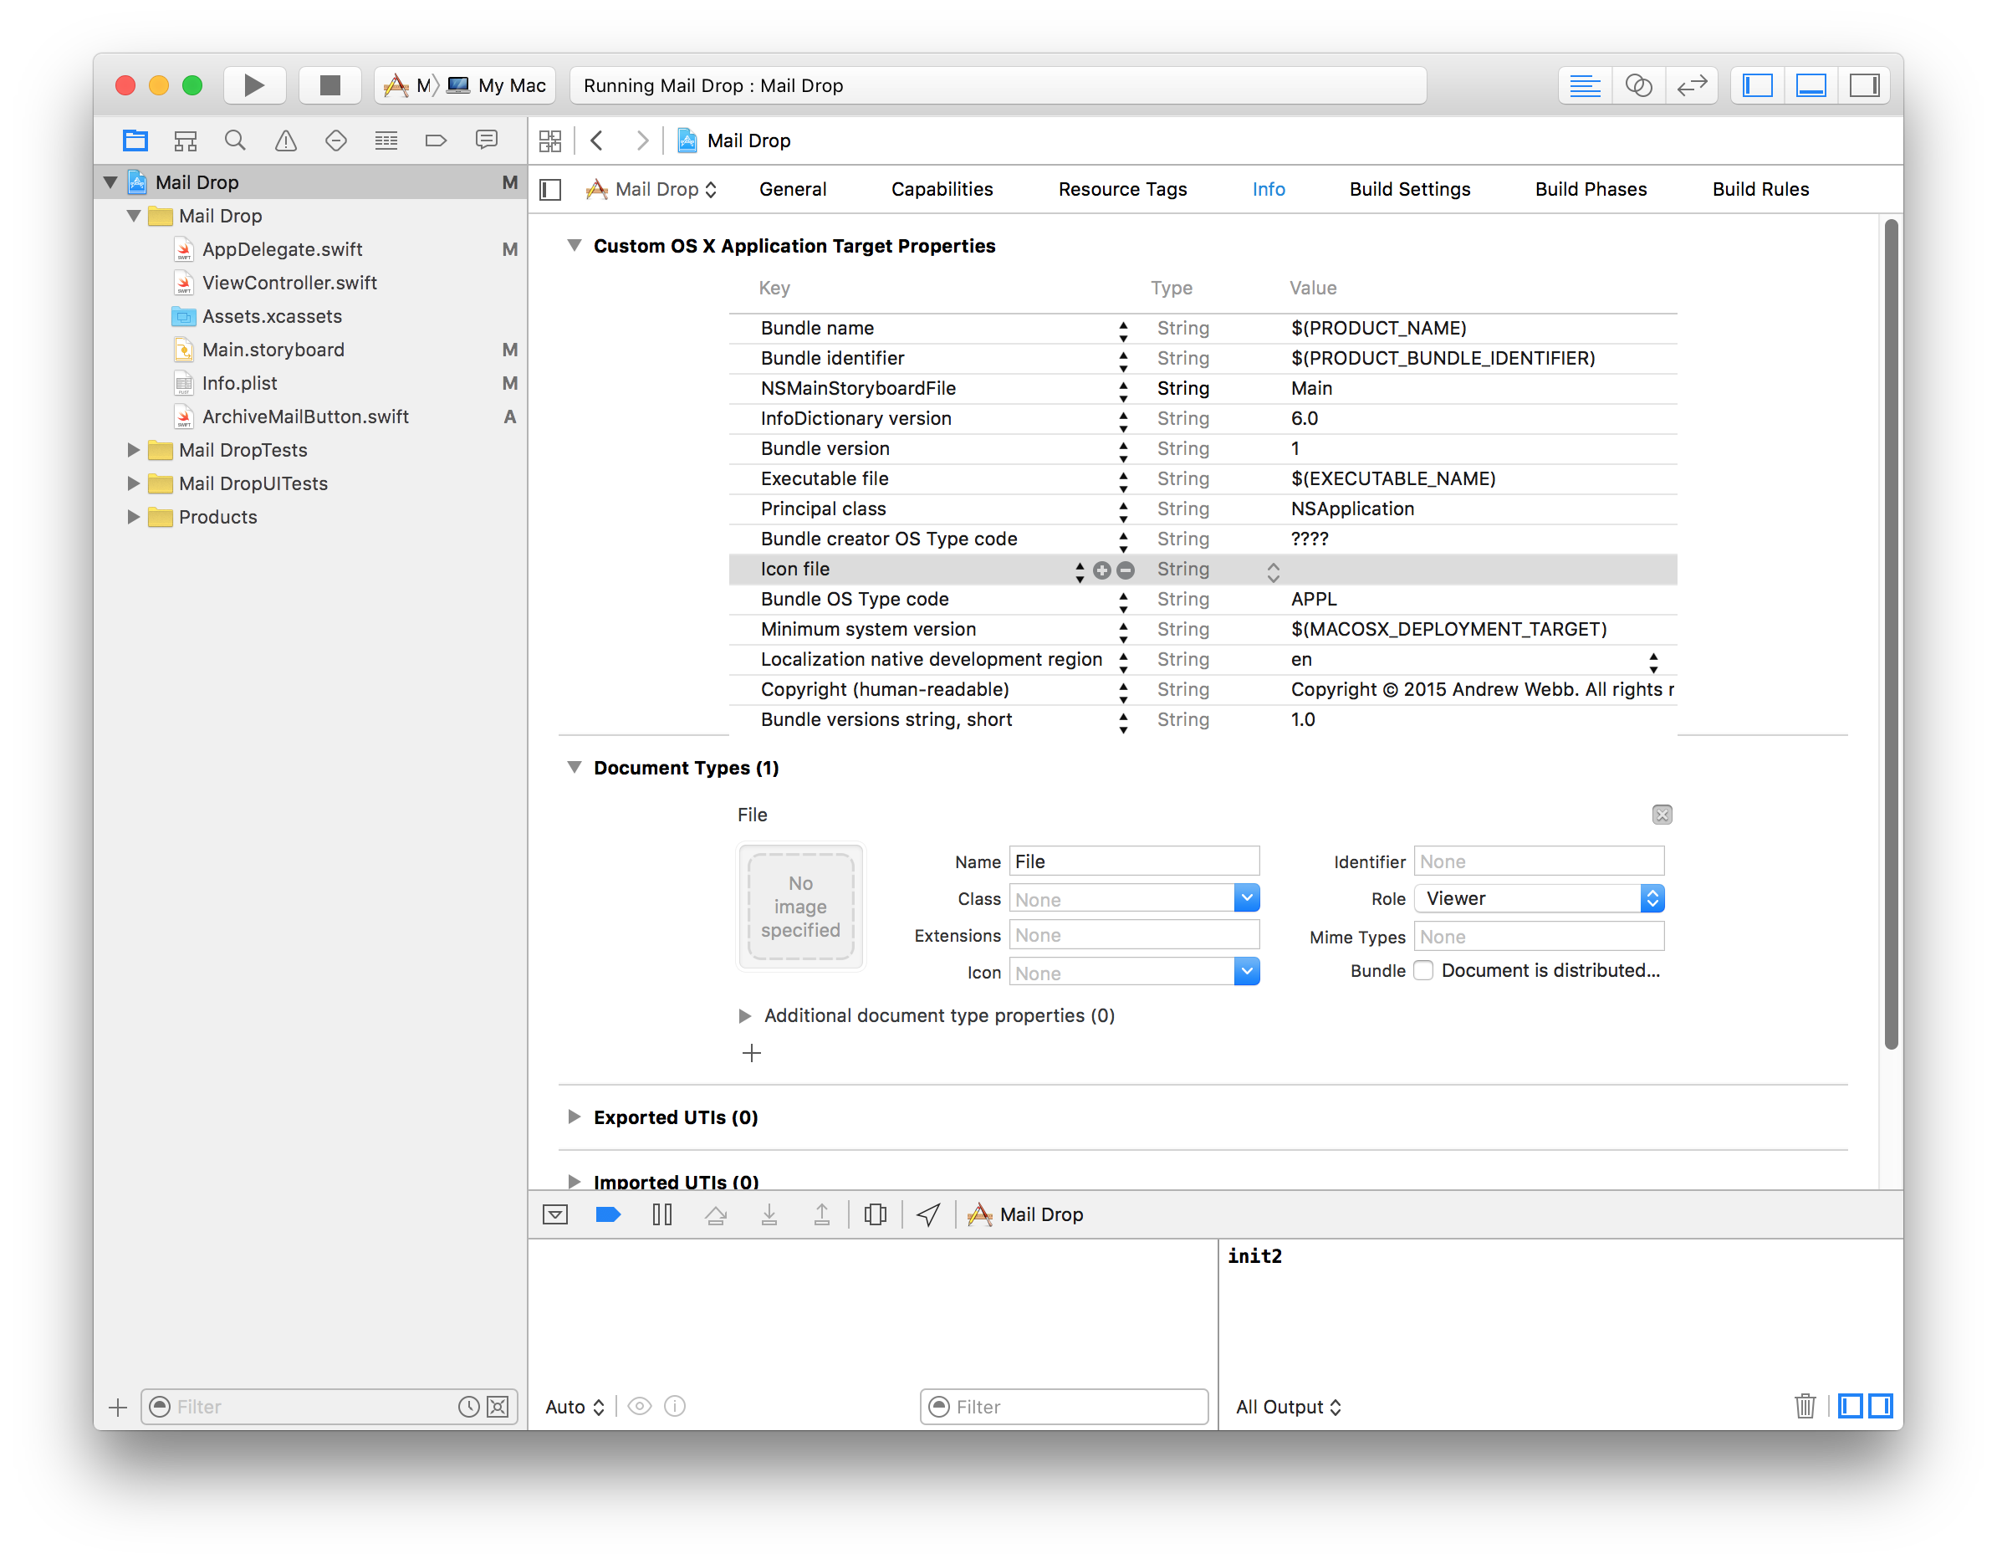The width and height of the screenshot is (1997, 1564).
Task: Go forward in editor history
Action: point(643,141)
